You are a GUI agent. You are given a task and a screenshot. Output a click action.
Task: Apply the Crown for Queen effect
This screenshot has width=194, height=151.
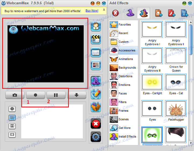176,56
